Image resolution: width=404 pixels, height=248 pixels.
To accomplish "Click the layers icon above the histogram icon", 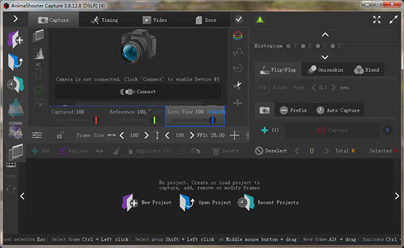I will point(38,35).
